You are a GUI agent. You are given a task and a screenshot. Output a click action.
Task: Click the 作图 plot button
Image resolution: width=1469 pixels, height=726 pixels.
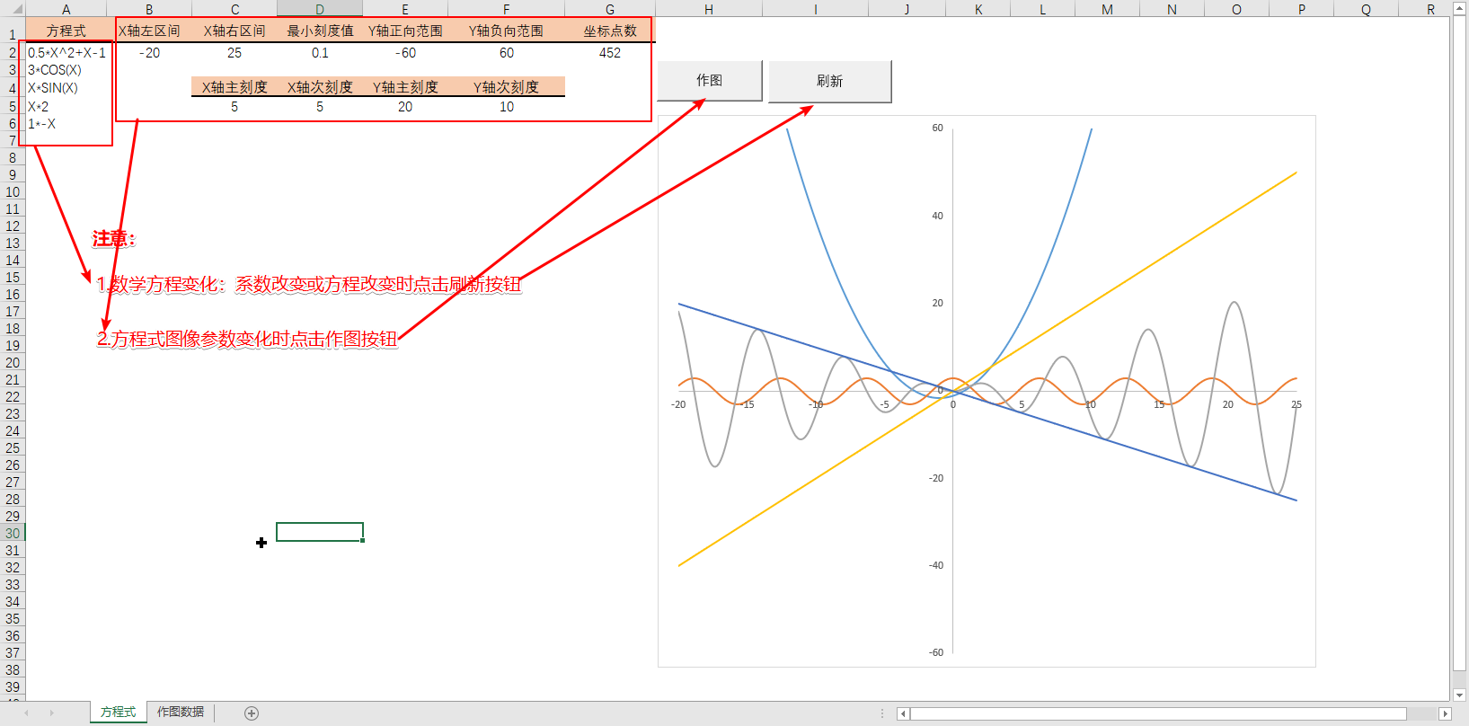point(710,81)
